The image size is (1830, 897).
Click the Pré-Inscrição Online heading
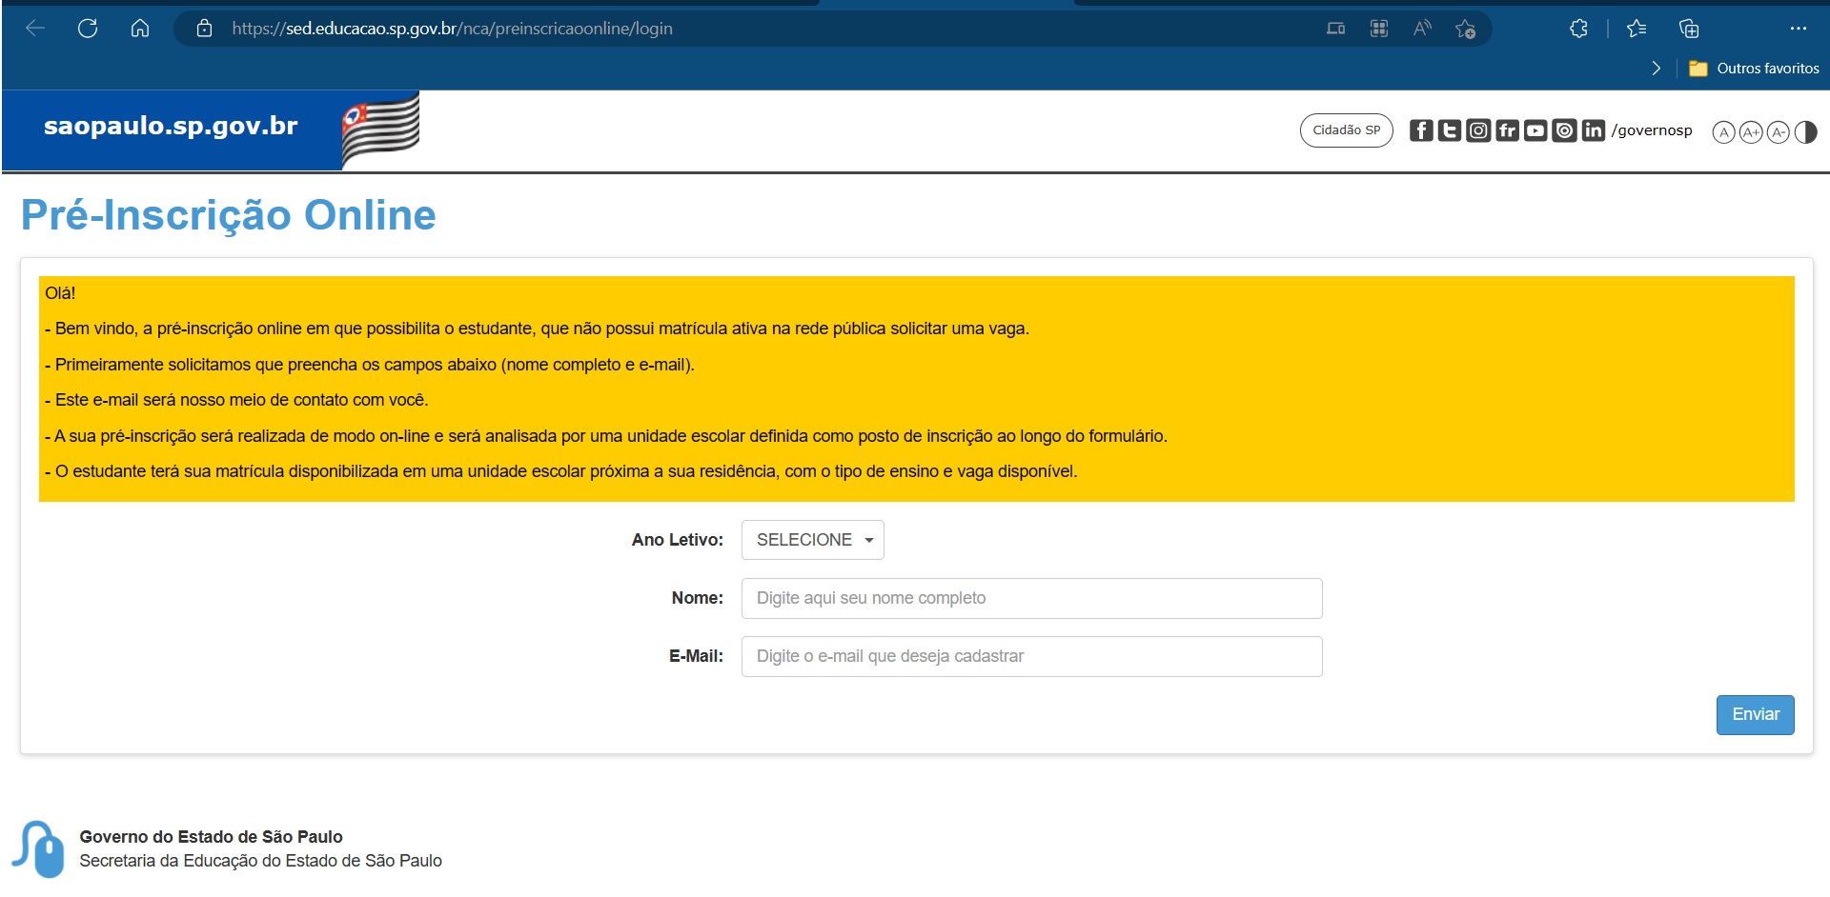coord(229,215)
